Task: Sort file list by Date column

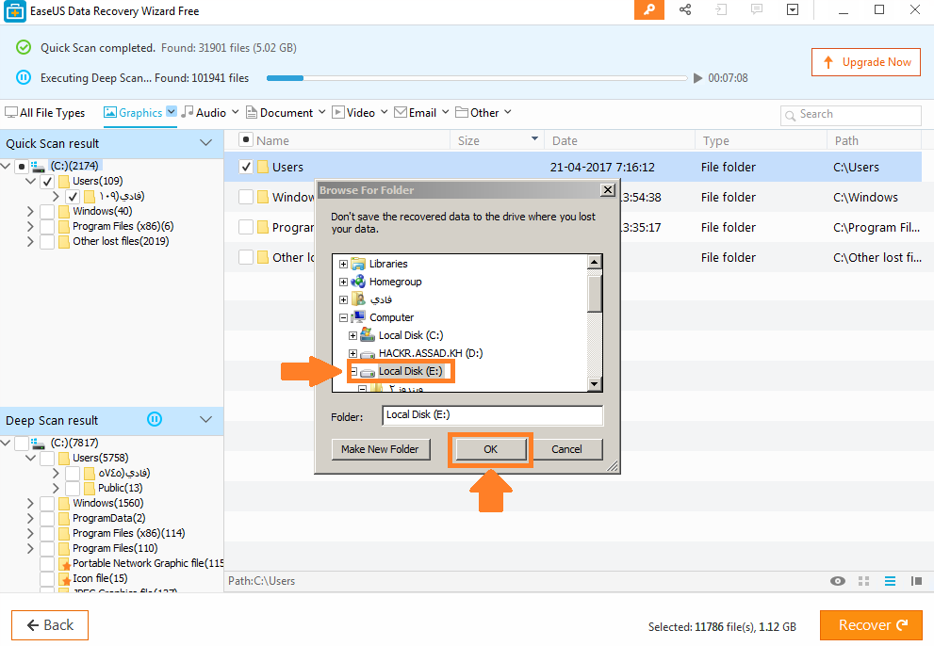Action: 619,140
